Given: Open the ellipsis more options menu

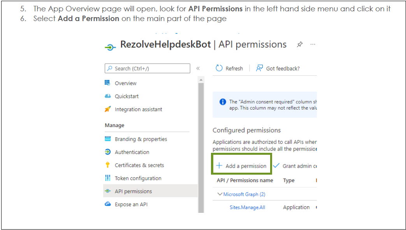Looking at the screenshot, I should [x=313, y=44].
